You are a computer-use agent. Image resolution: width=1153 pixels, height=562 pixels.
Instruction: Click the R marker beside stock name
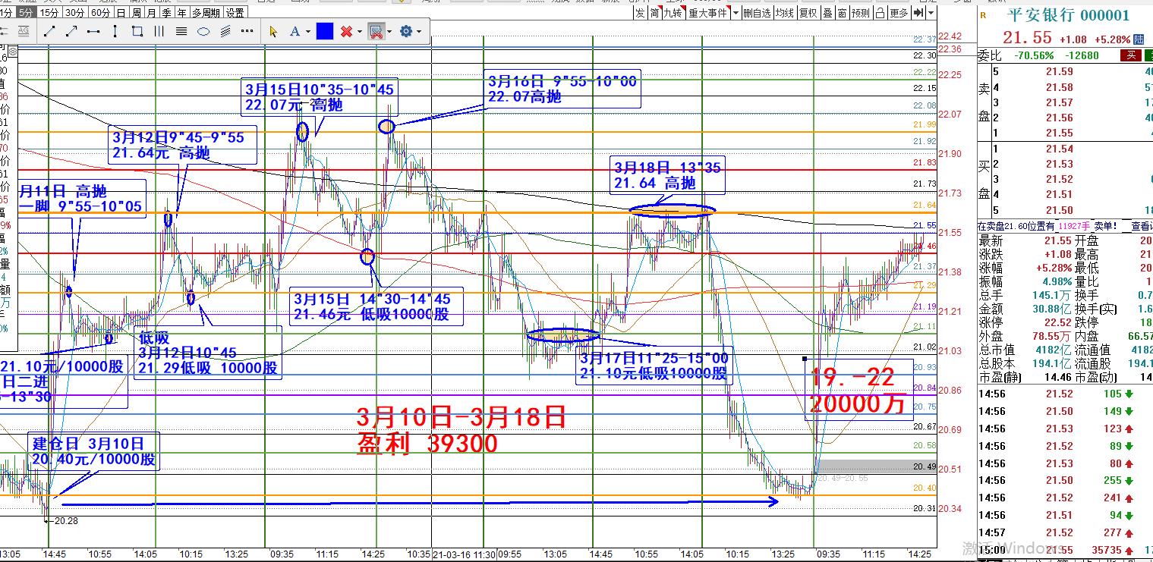(x=983, y=14)
